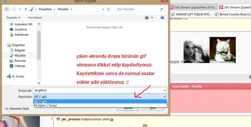Click the up-one-level arrow icon
251x127 pixels.
tap(25, 9)
